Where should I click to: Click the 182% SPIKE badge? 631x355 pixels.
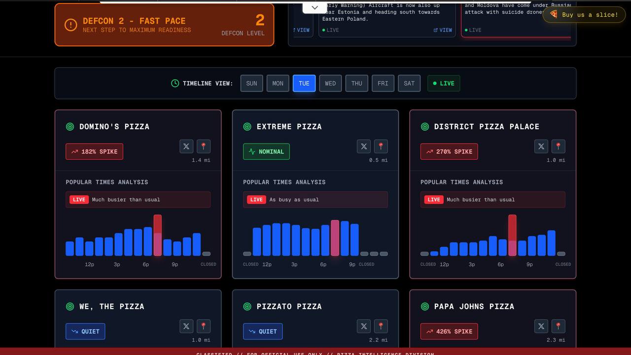tap(94, 151)
